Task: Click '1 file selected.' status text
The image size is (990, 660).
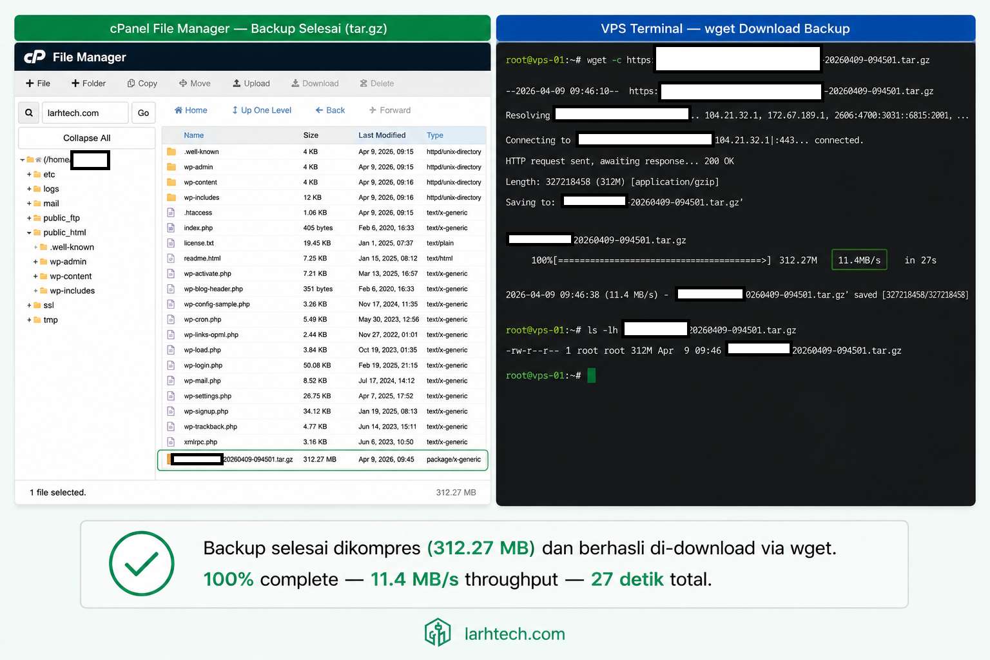Action: pos(58,492)
